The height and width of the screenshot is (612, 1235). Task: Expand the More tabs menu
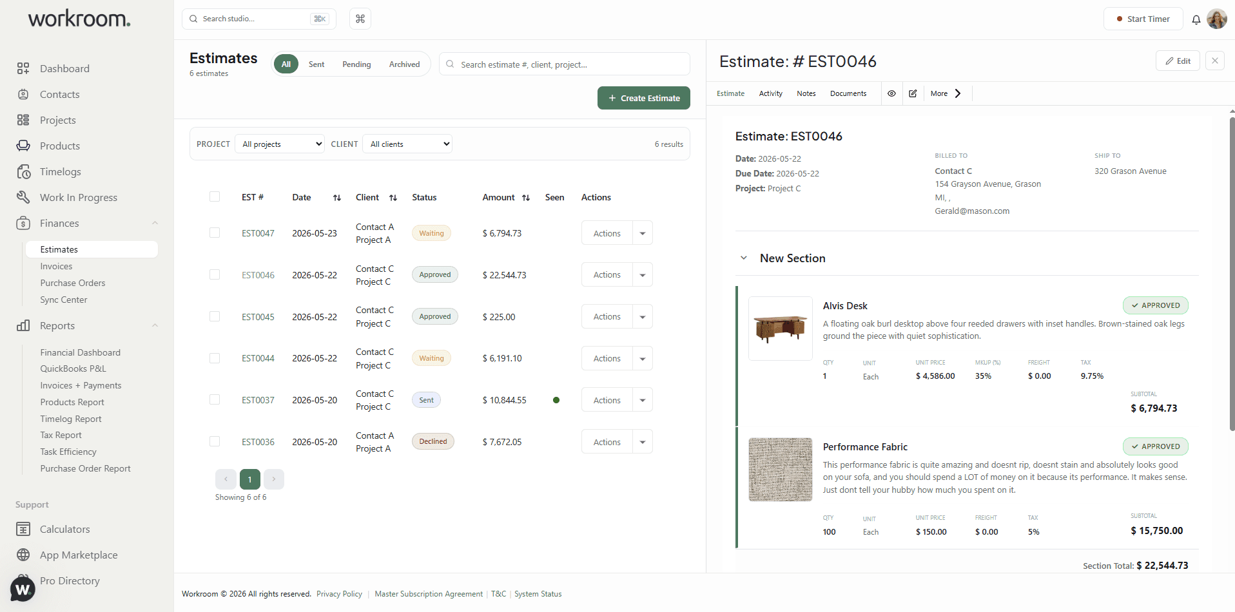[946, 93]
